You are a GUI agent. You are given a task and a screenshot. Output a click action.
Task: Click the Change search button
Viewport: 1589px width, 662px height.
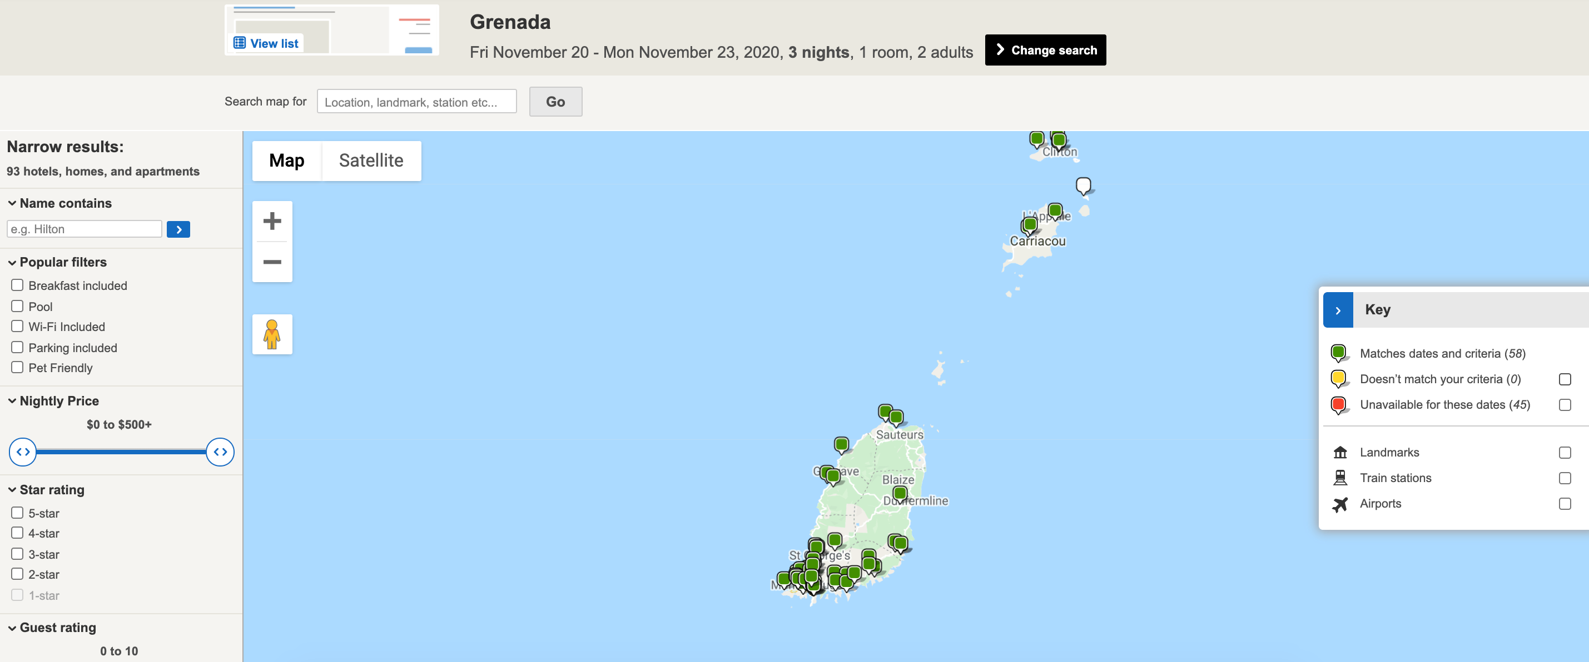(x=1045, y=50)
